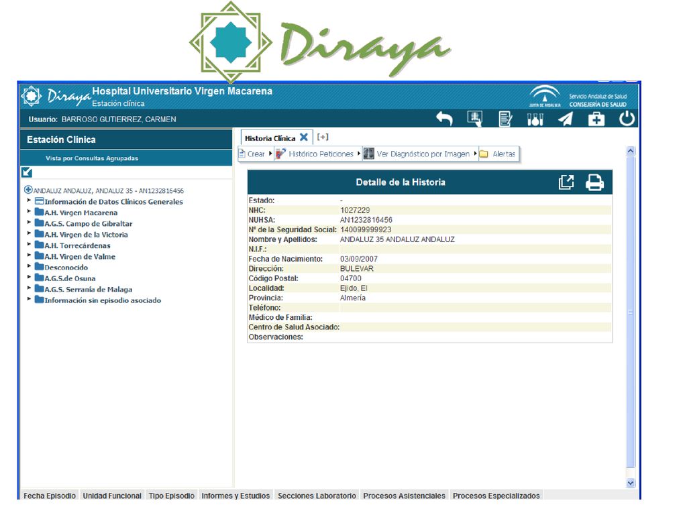Click the scrollbar up arrow
687x515 pixels.
[x=631, y=151]
